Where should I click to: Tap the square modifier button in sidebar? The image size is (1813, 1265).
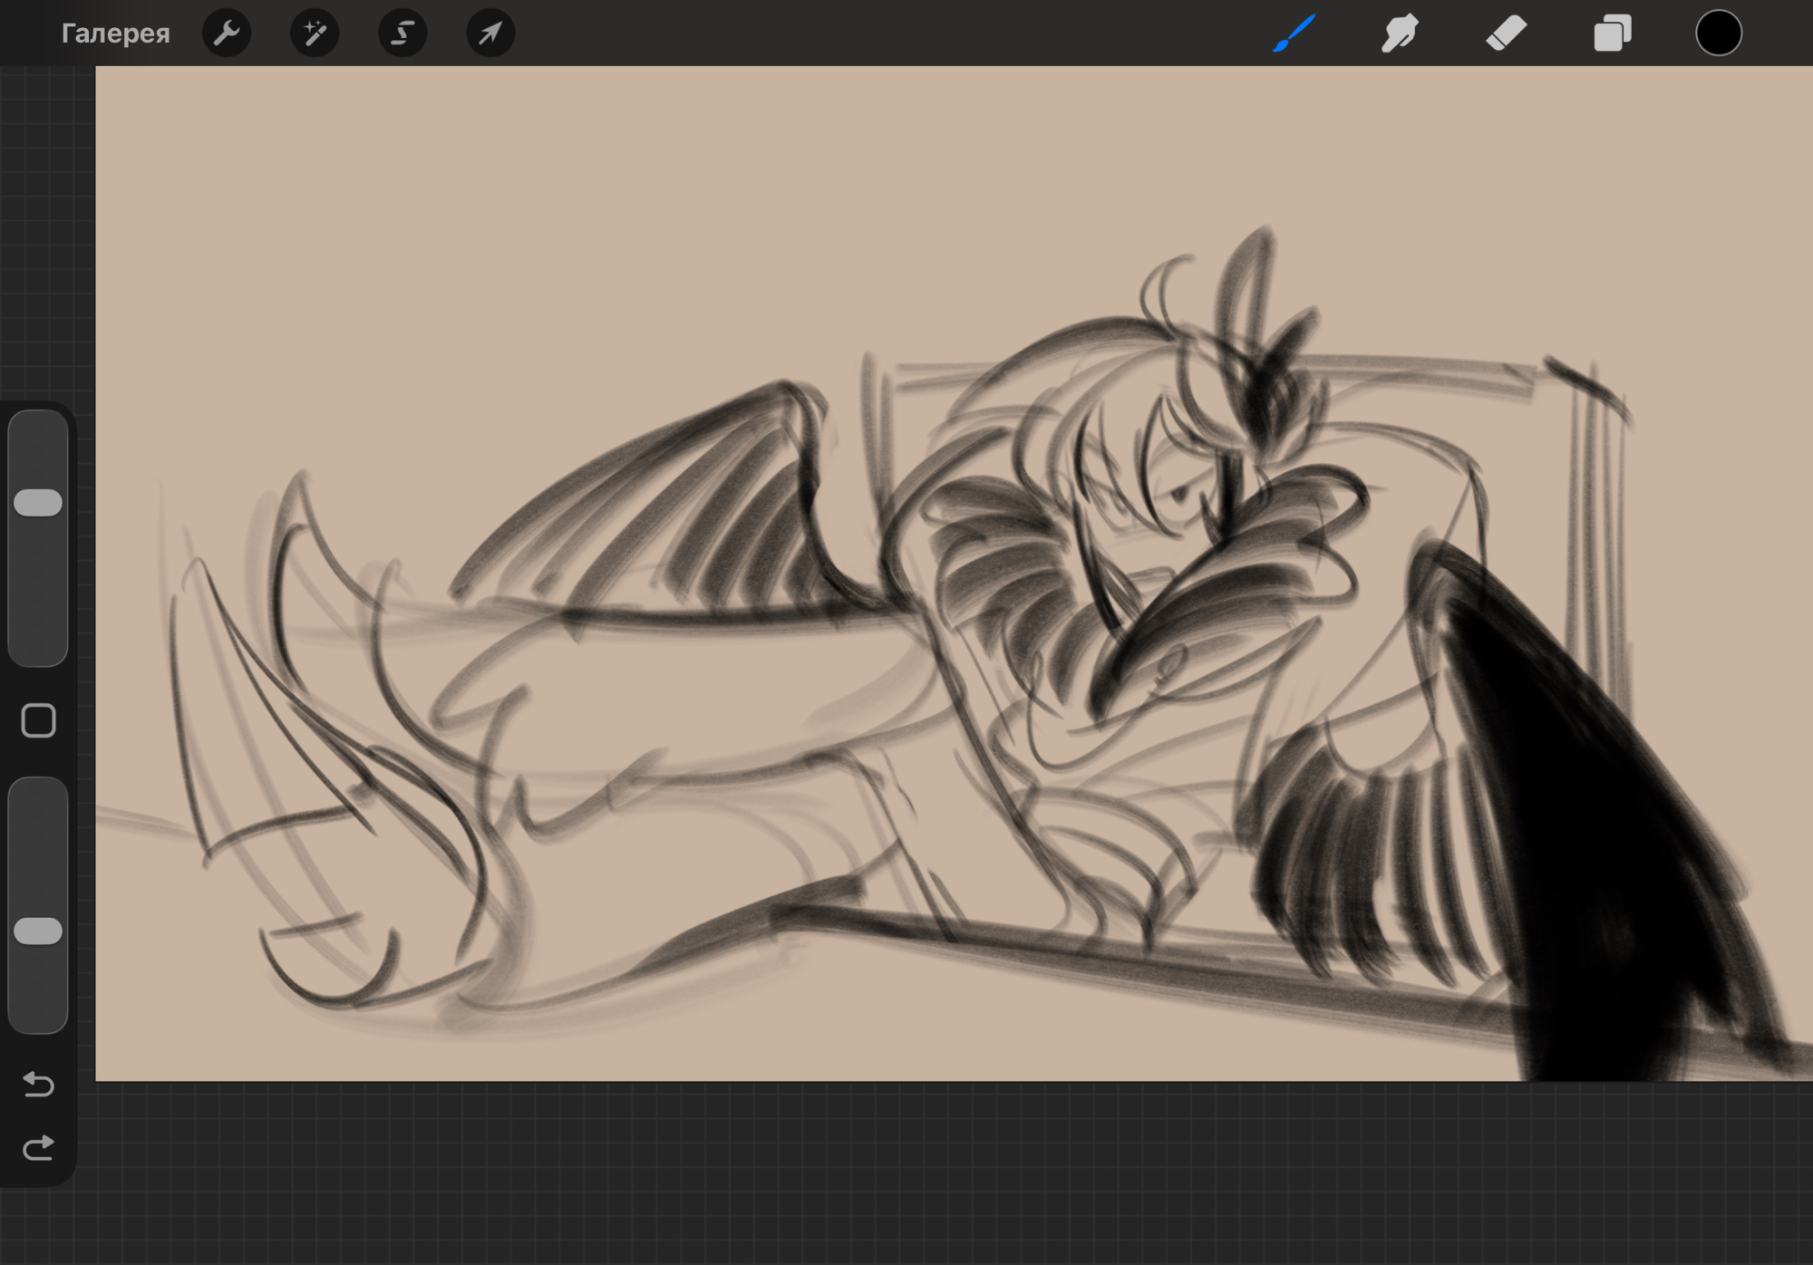tap(38, 721)
